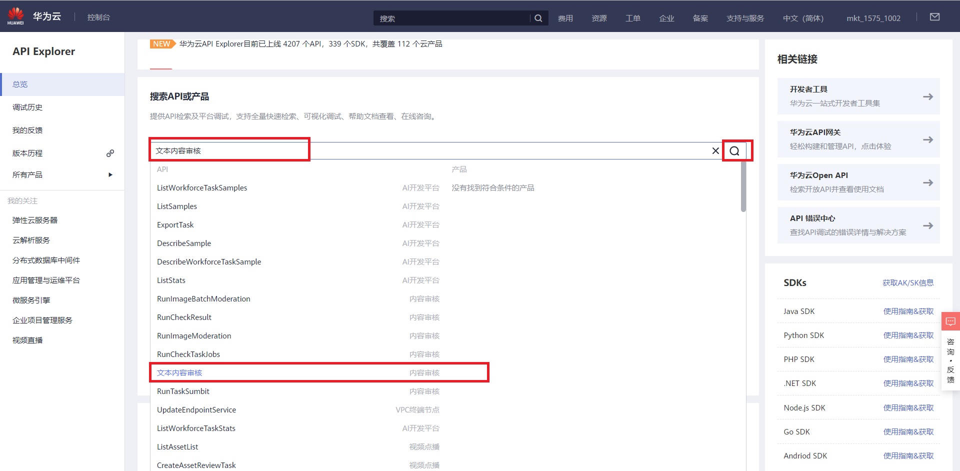
Task: Click 使用指南&获取 for .NET SDK
Action: [x=908, y=383]
